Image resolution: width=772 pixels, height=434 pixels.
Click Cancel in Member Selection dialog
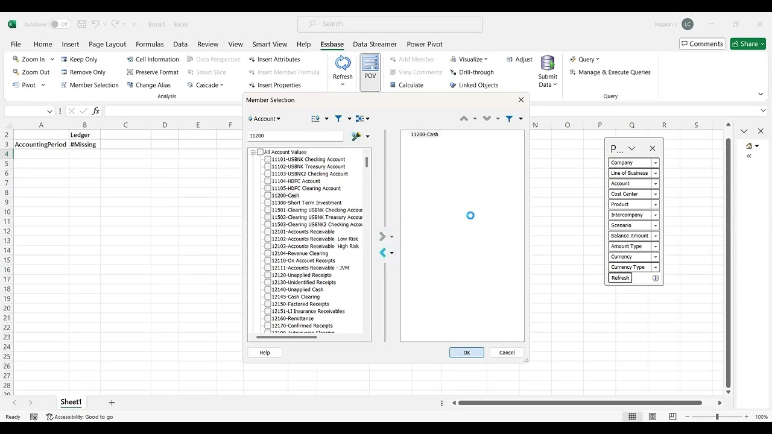507,353
